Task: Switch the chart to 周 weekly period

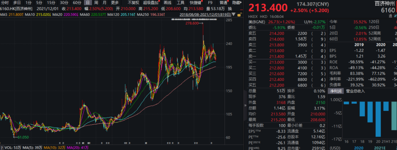Action: [96, 3]
